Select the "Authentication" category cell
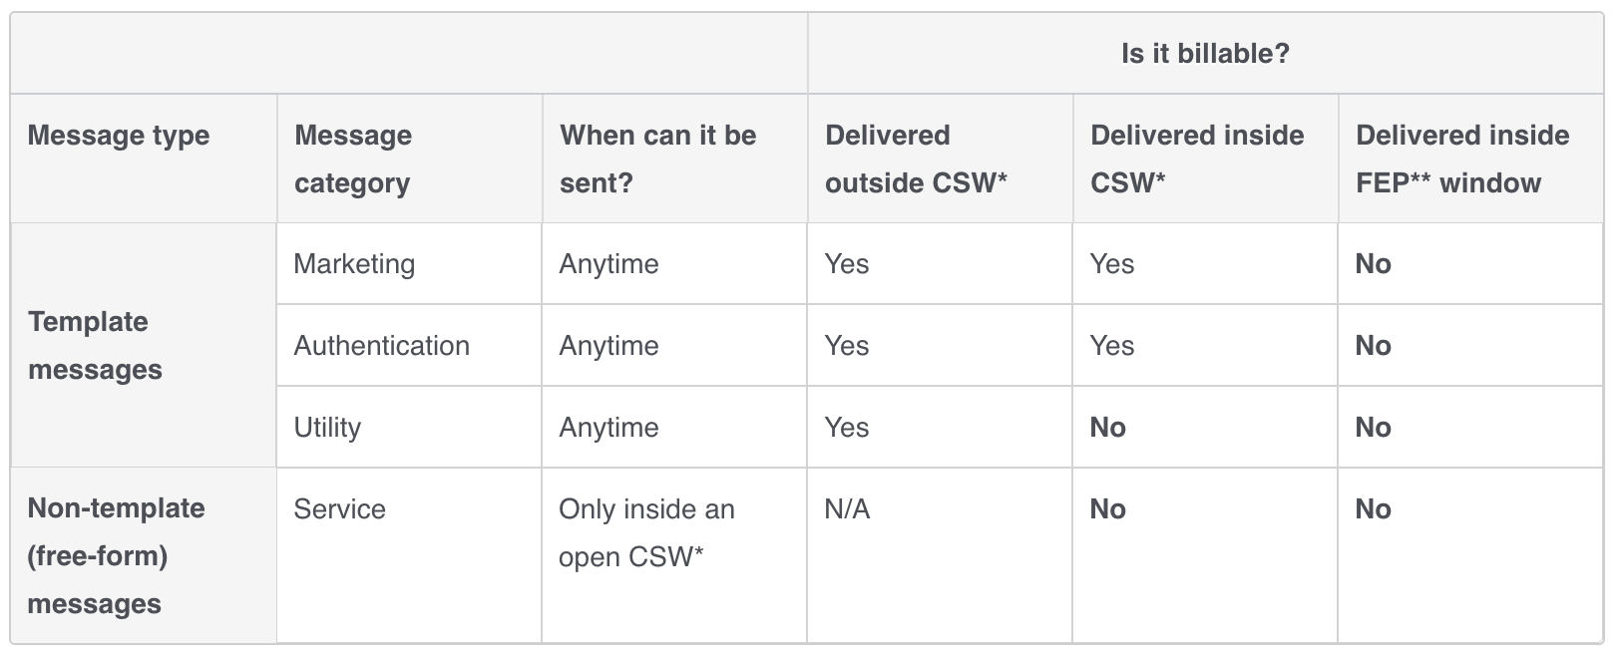1620x656 pixels. point(381,346)
